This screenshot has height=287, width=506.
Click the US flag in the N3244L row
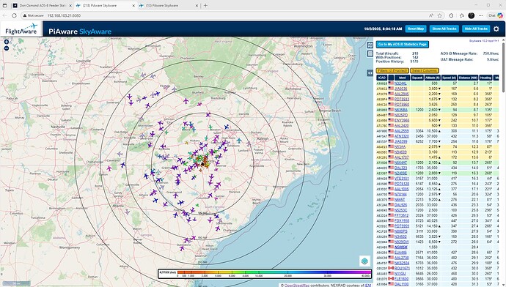(x=391, y=83)
